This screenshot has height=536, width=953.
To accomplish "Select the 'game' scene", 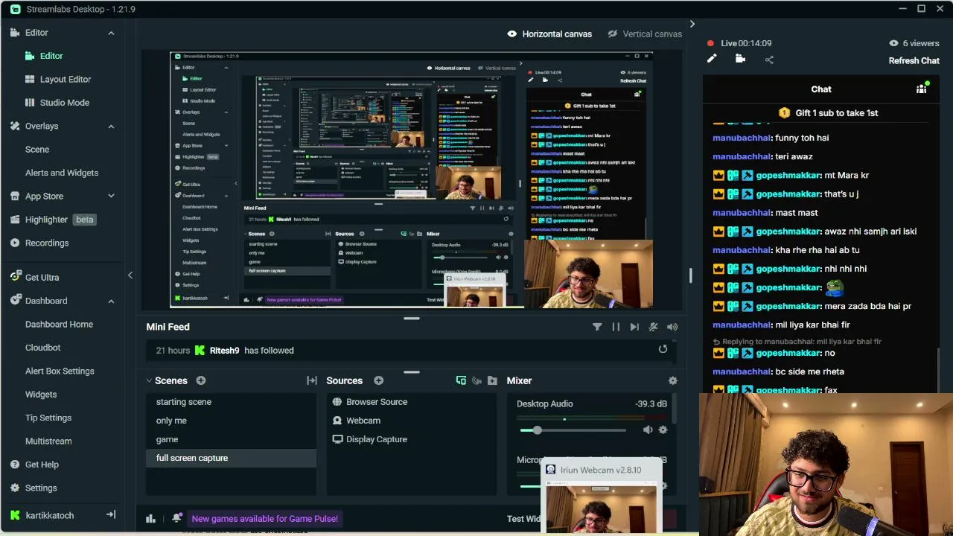I will click(232, 439).
